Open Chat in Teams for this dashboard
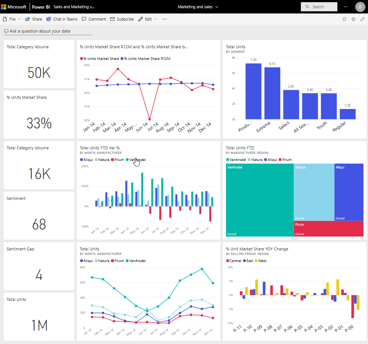 pos(62,19)
